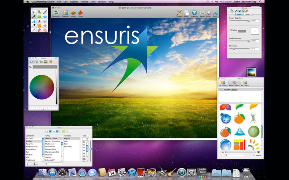Image resolution: width=289 pixels, height=180 pixels.
Task: Click the color wheel in Colors panel
Action: click(x=42, y=87)
